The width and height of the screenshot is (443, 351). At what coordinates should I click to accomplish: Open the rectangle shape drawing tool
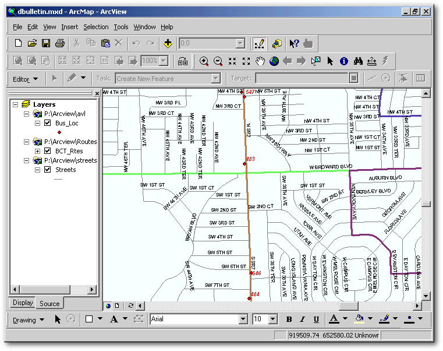click(x=89, y=320)
